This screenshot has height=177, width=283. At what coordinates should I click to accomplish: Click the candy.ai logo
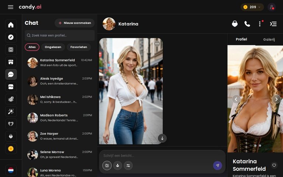(x=30, y=7)
